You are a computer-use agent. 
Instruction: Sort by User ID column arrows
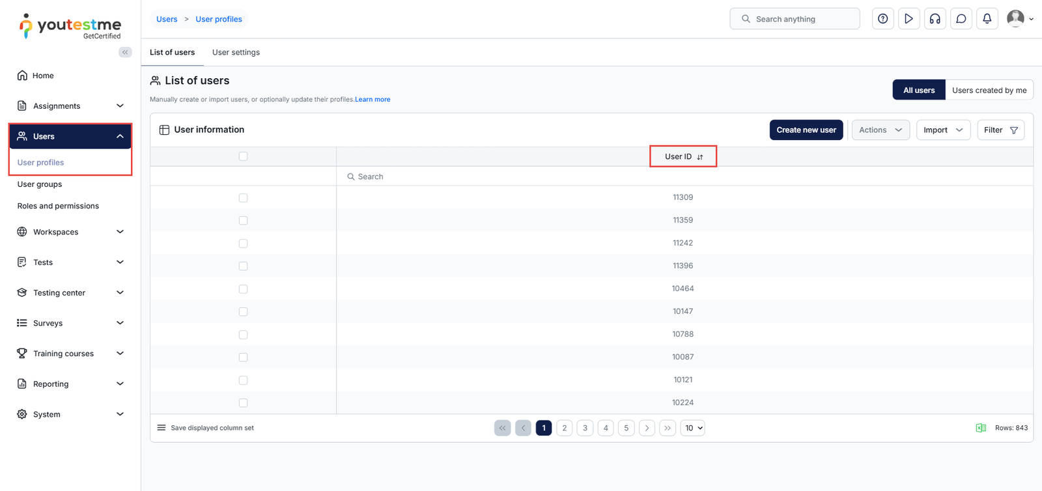700,157
